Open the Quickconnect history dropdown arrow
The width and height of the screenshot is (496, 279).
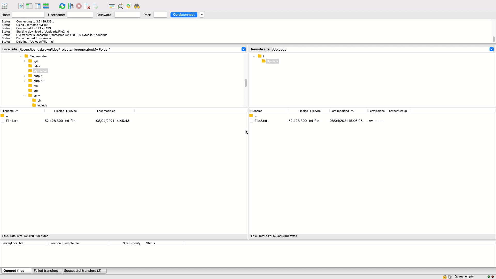(x=202, y=15)
